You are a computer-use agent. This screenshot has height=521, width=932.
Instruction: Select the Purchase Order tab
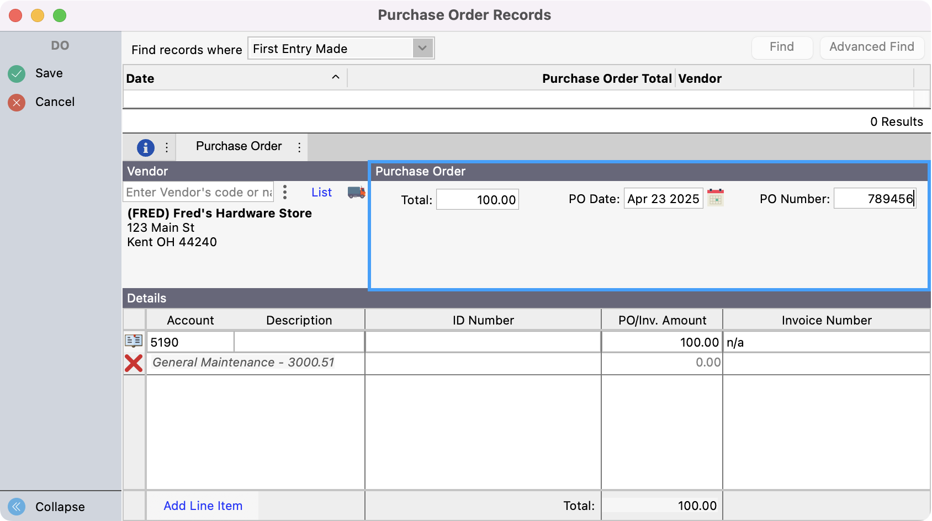point(239,146)
